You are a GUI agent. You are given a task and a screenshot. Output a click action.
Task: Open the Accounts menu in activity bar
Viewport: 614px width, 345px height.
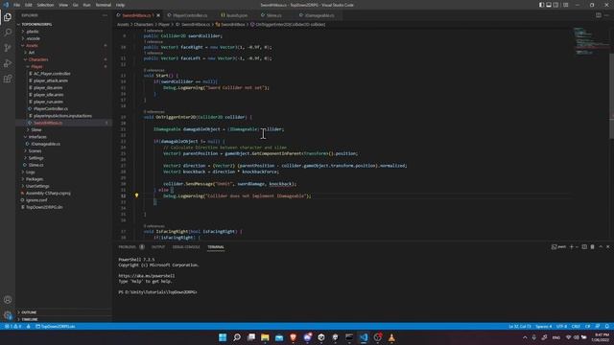coord(8,300)
